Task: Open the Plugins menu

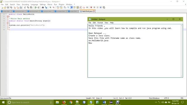Action: [61, 4]
